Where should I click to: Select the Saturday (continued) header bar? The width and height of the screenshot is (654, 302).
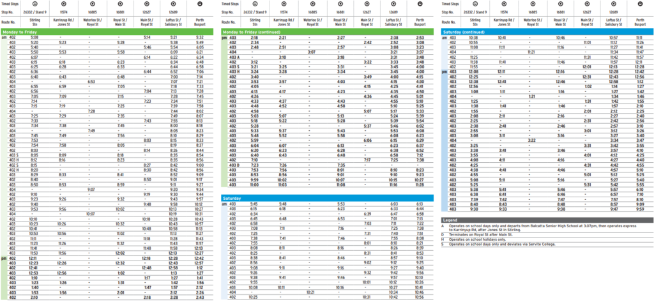click(545, 32)
